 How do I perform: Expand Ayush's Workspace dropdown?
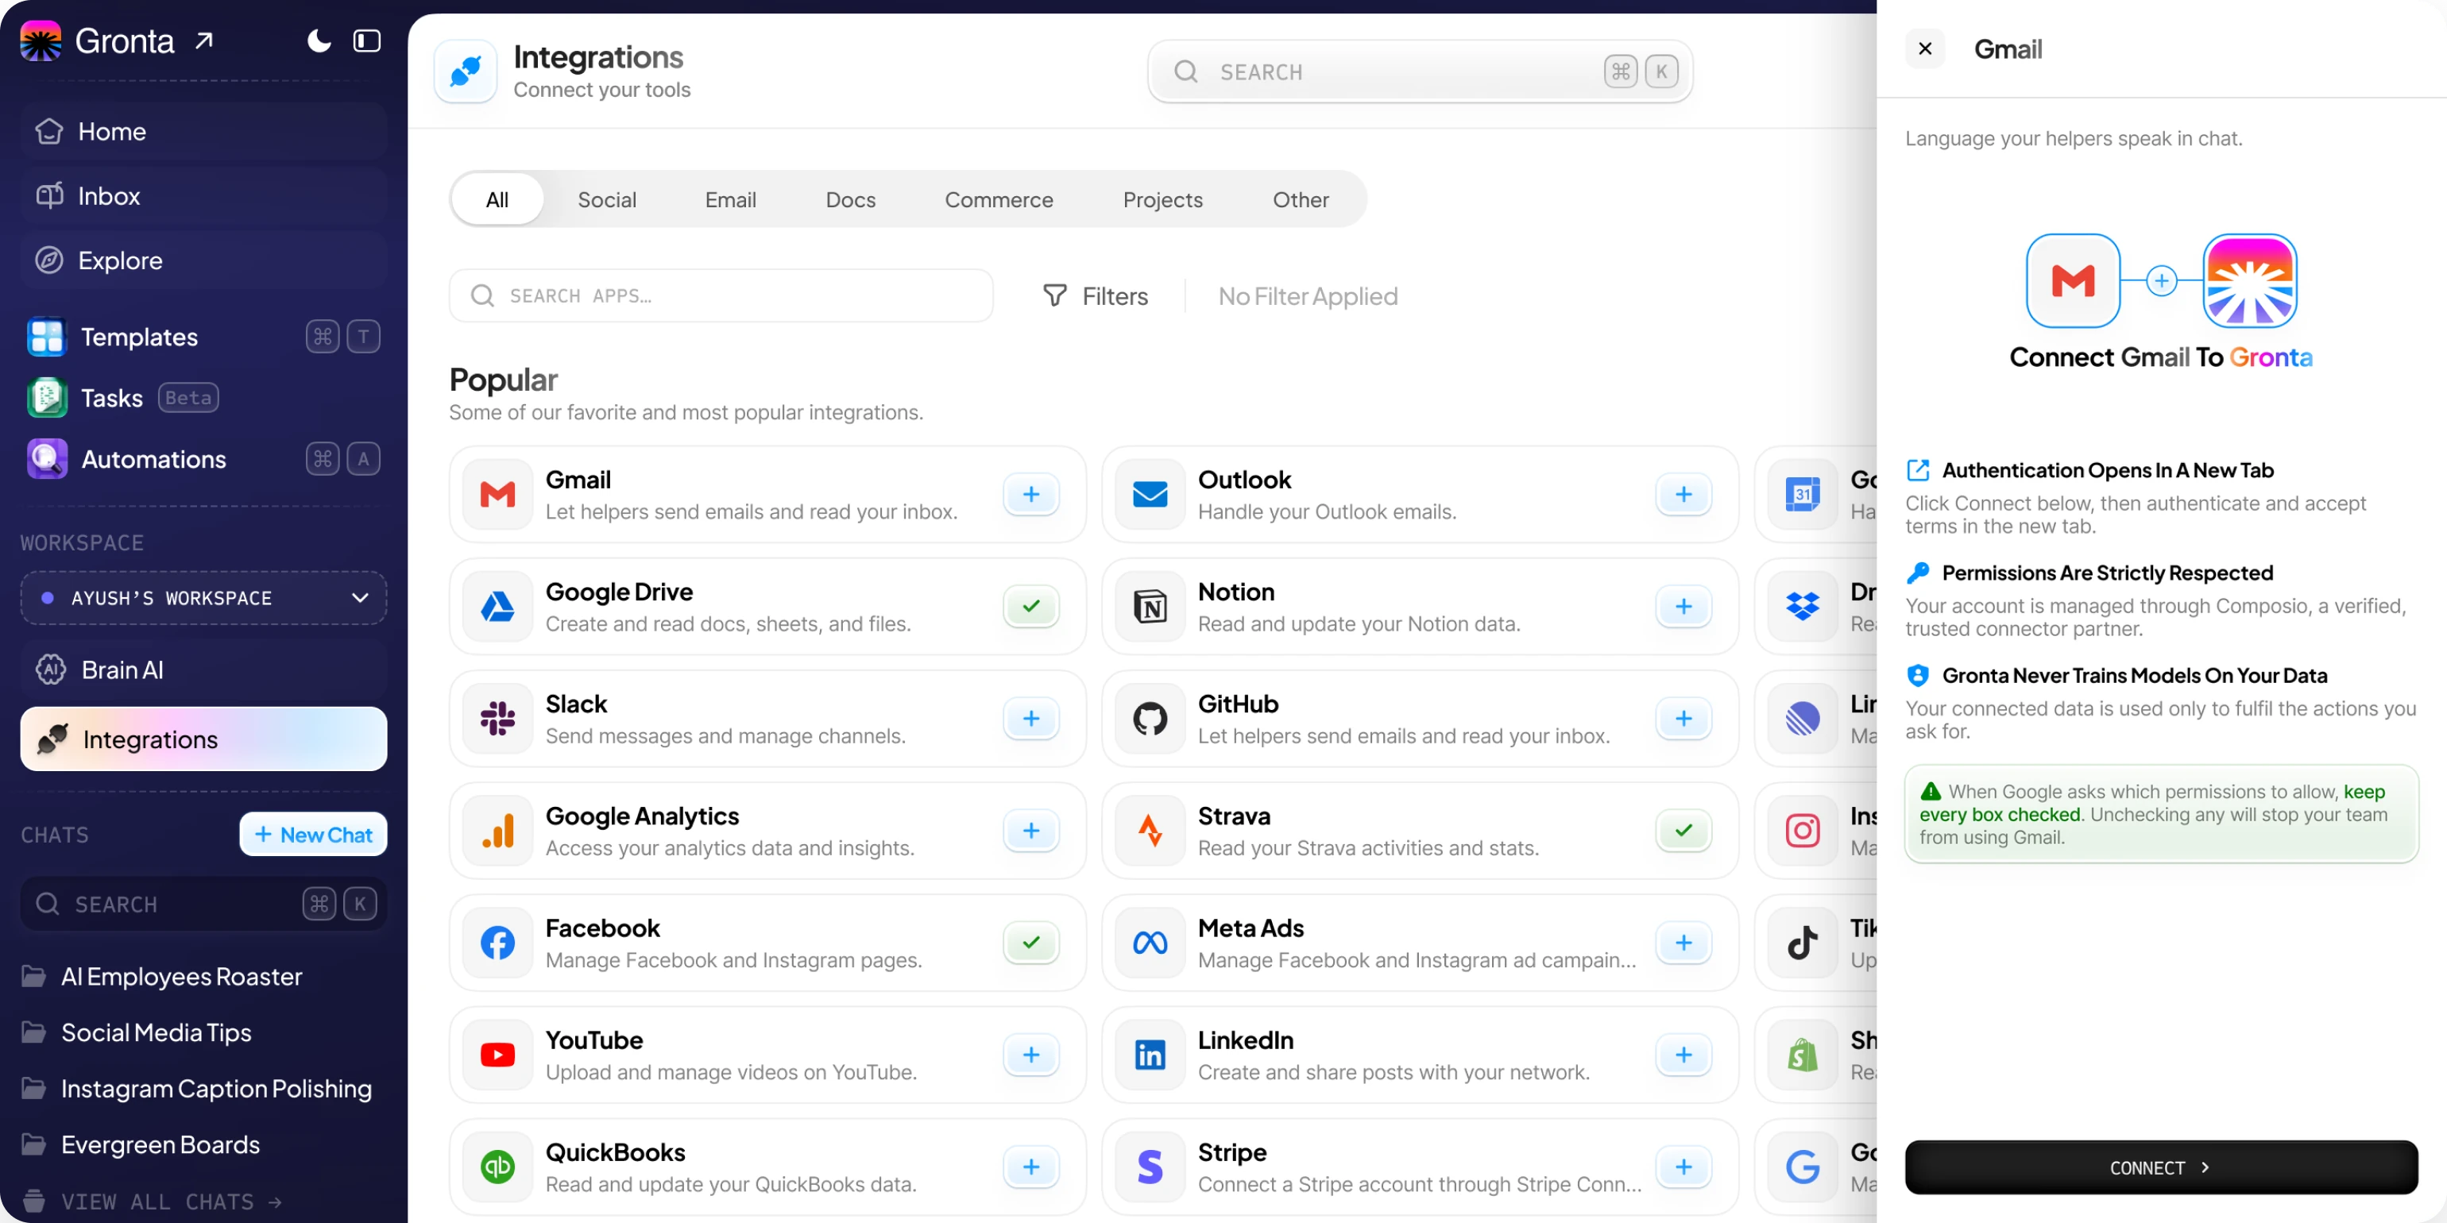[203, 597]
